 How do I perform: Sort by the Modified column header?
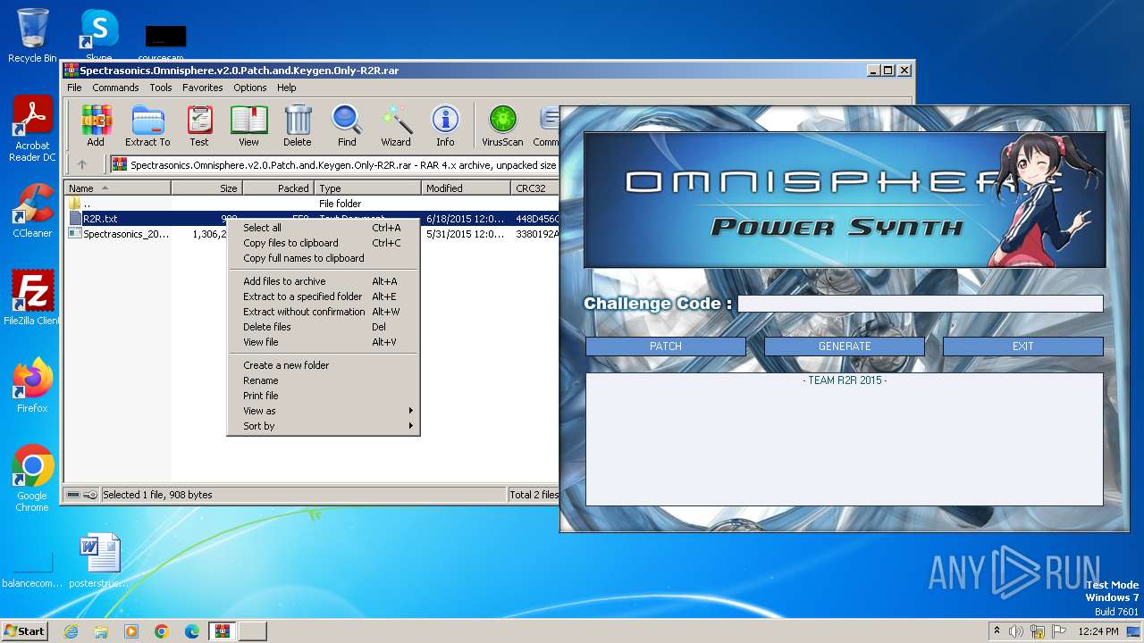466,188
